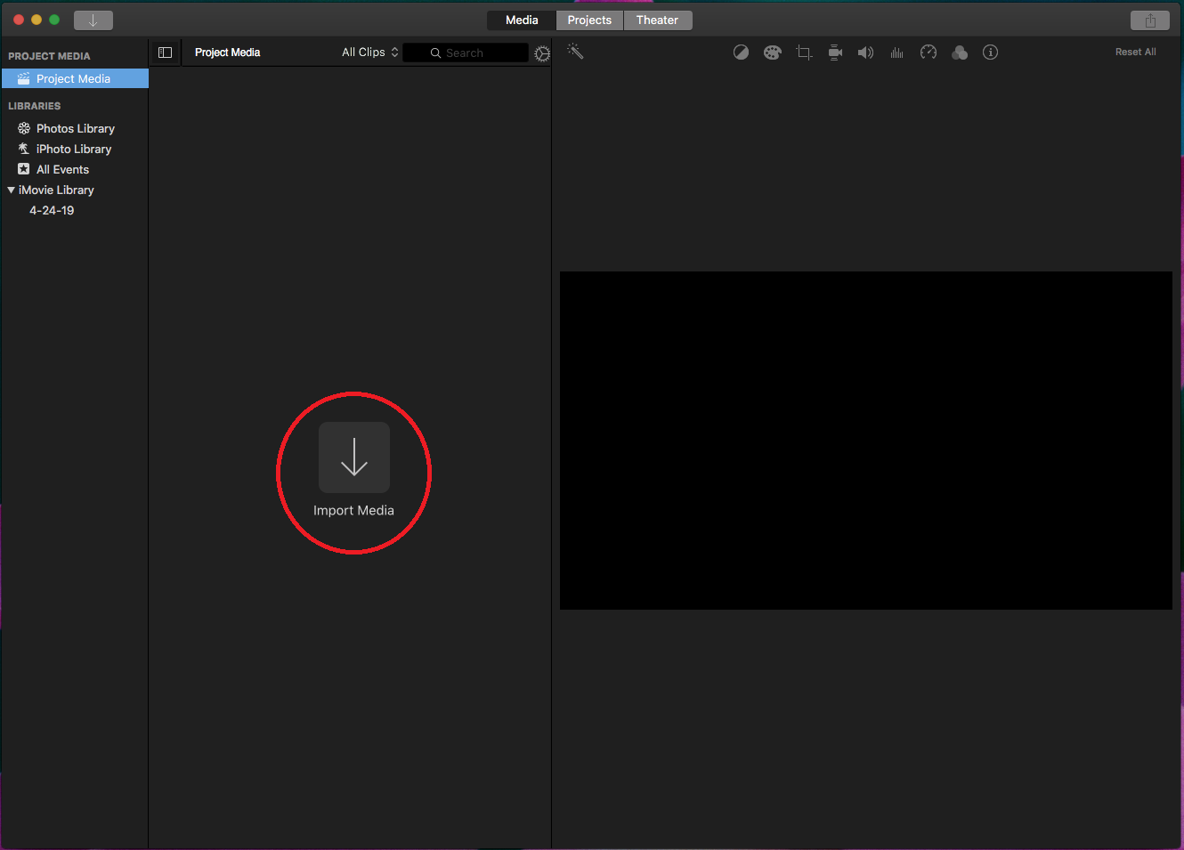This screenshot has height=850, width=1184.
Task: Switch to the Projects tab
Action: pyautogui.click(x=589, y=20)
